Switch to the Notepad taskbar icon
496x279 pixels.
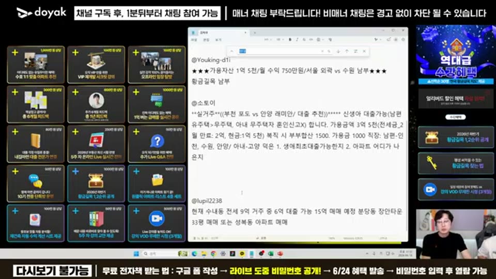(252, 254)
